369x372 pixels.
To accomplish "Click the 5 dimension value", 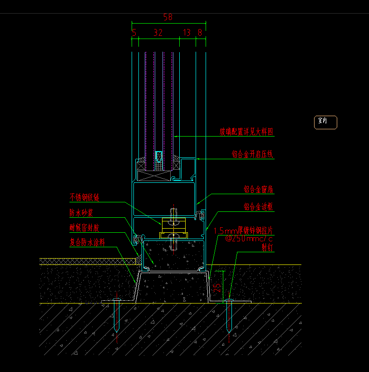I will [134, 33].
